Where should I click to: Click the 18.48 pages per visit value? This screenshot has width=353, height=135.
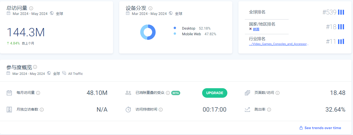(338, 93)
